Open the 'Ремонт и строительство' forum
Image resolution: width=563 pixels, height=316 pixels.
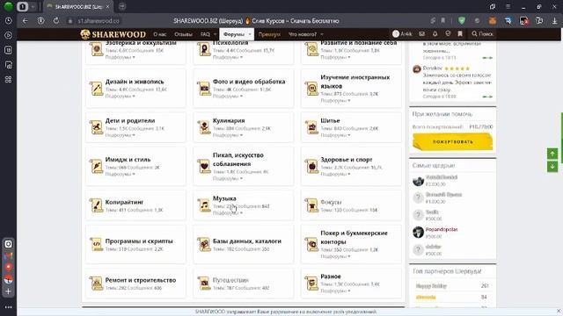(141, 280)
